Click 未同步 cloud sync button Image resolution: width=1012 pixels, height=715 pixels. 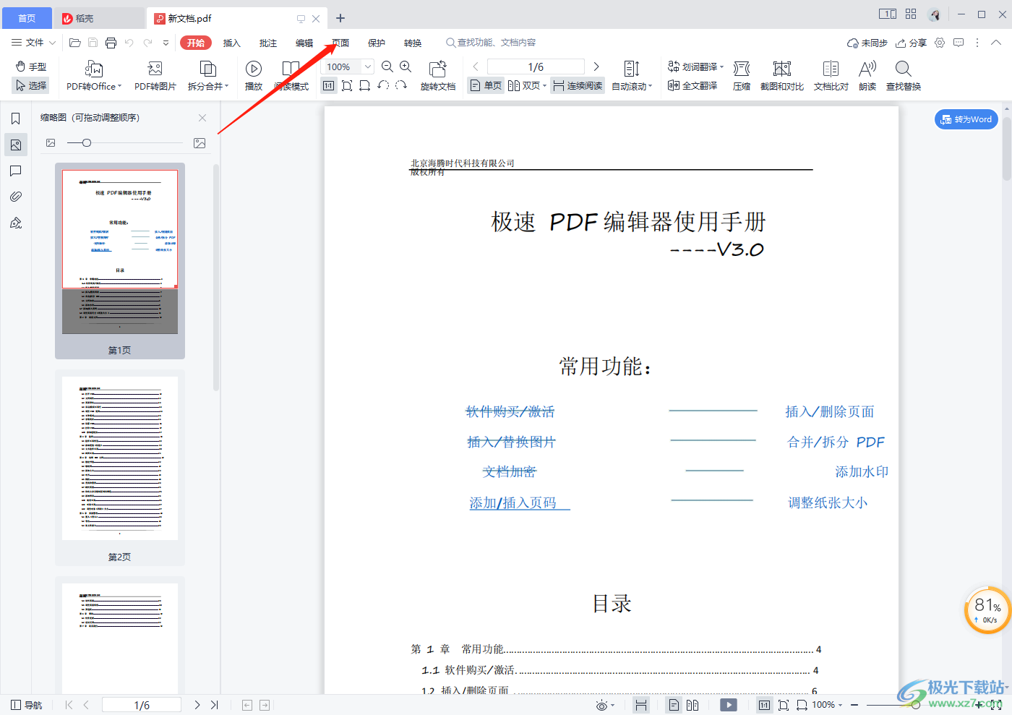[867, 43]
